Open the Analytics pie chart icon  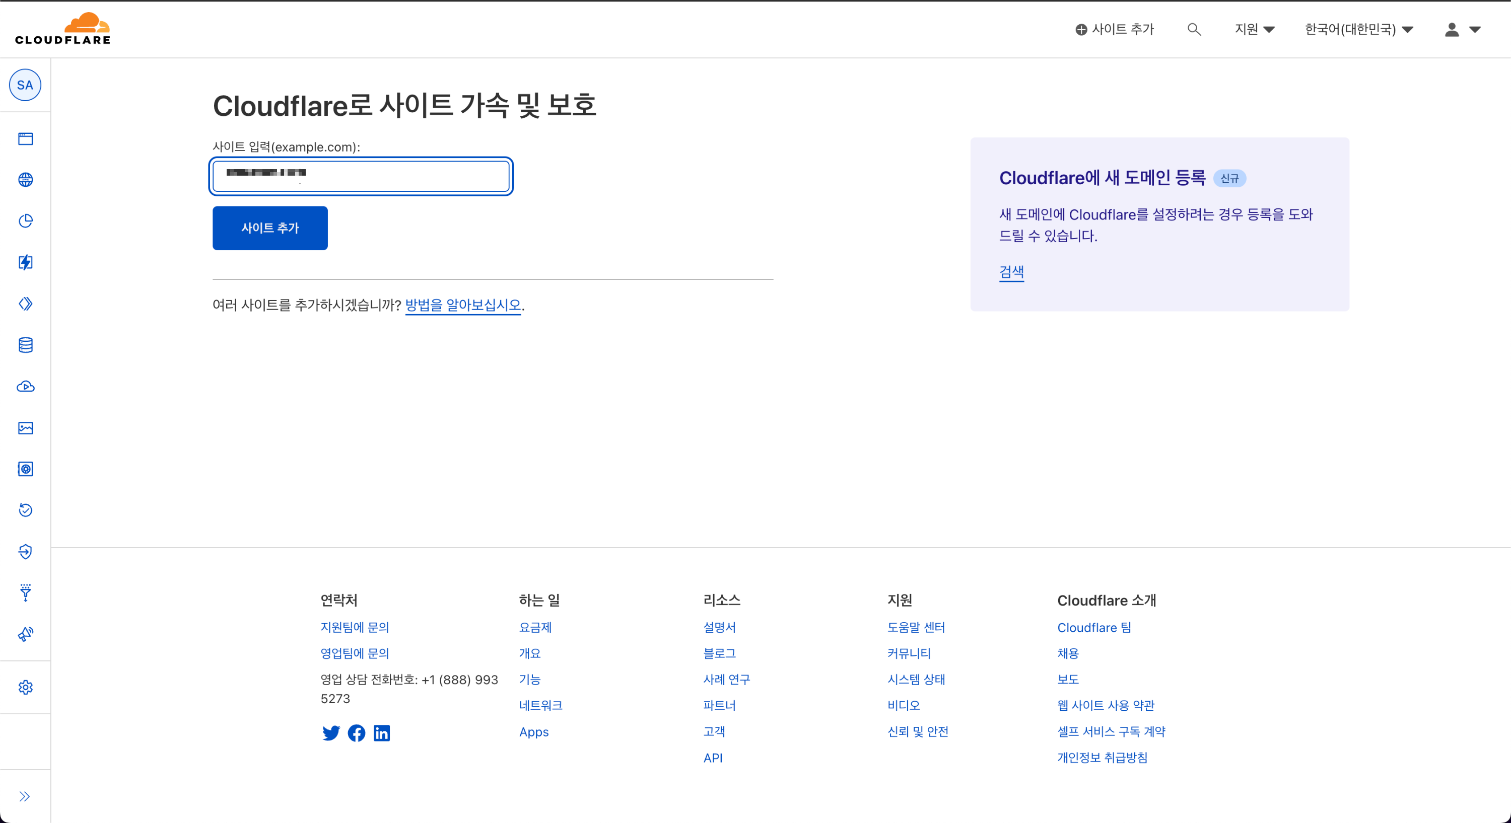[x=25, y=221]
